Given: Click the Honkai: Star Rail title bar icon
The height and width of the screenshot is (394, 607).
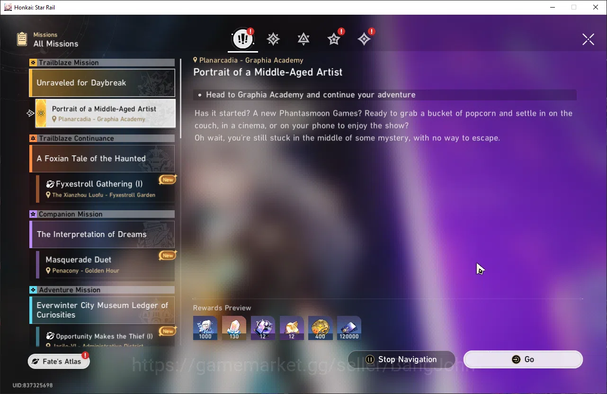Looking at the screenshot, I should pyautogui.click(x=8, y=7).
